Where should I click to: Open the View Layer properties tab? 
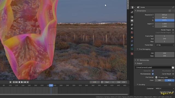(x=132, y=25)
